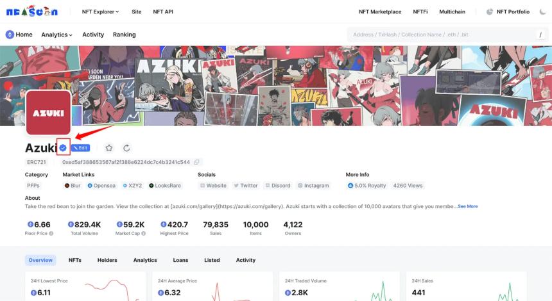The width and height of the screenshot is (552, 301).
Task: Open the Multichain page
Action: coord(452,12)
